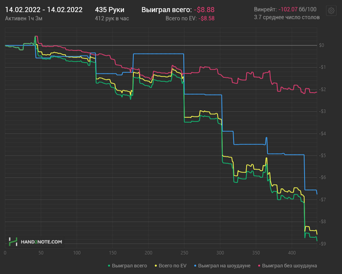Image resolution: width=342 pixels, height=274 pixels.
Task: Open the graph settings gear icon
Action: coord(331,10)
